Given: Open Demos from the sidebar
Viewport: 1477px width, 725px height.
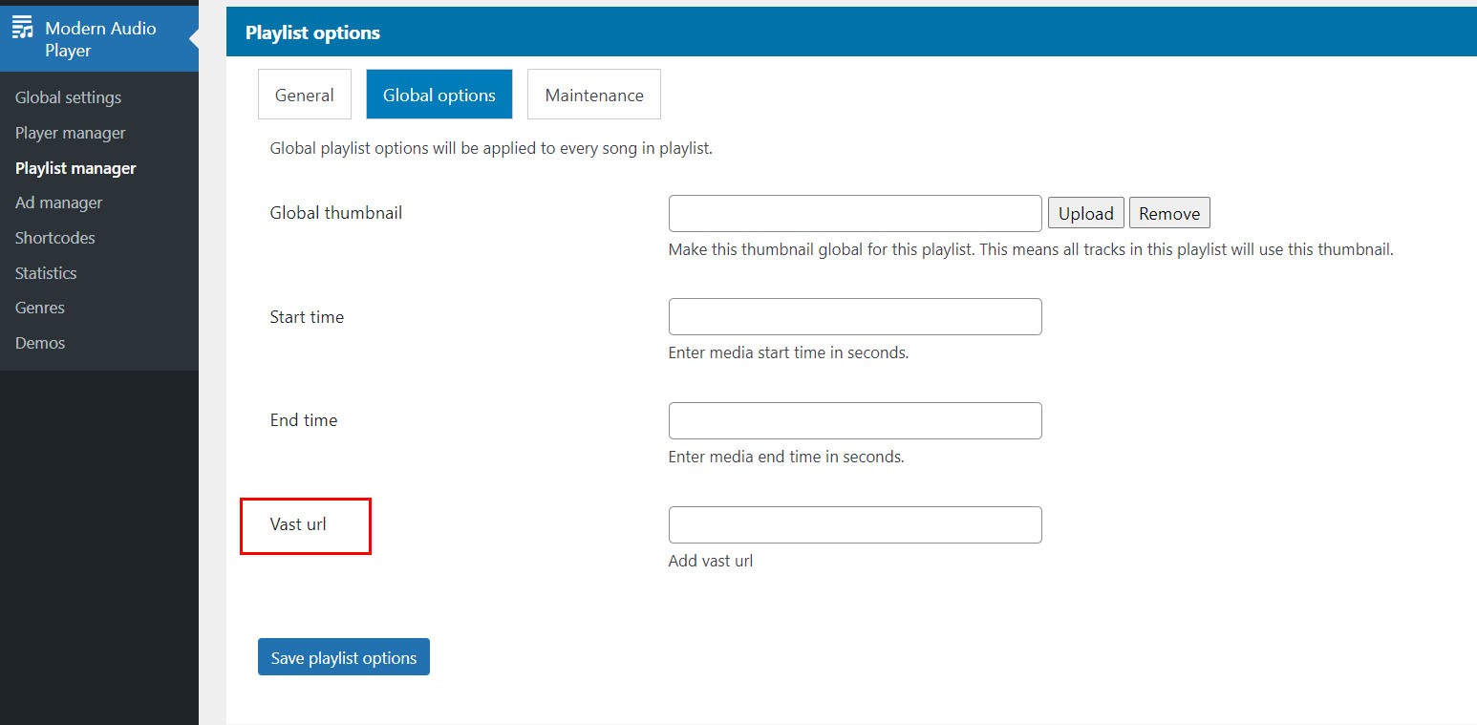Looking at the screenshot, I should point(40,343).
